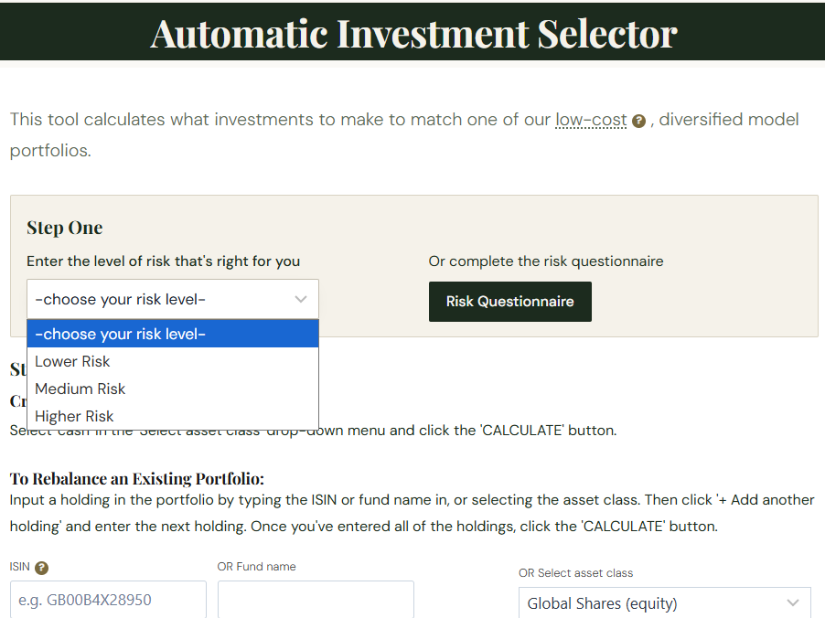825x618 pixels.
Task: Click the question mark icon next to ISIN
Action: coord(41,568)
